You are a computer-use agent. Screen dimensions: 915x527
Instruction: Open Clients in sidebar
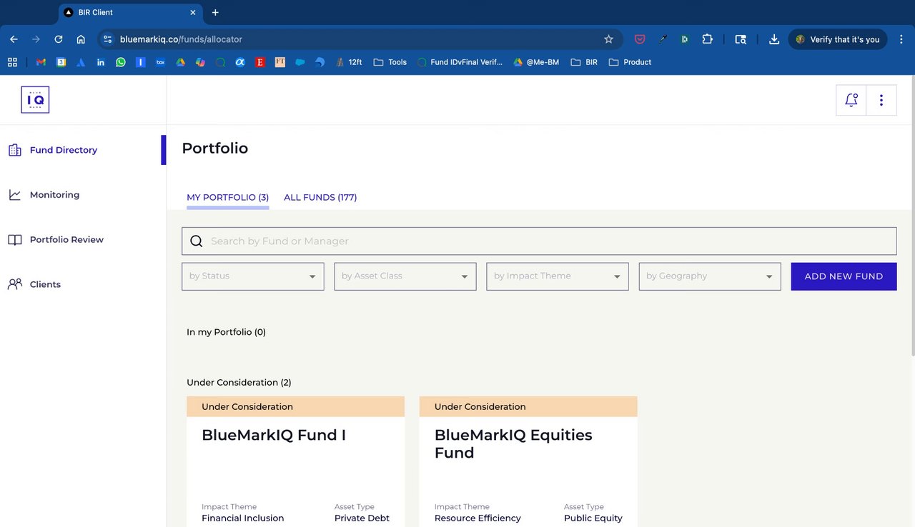coord(45,284)
